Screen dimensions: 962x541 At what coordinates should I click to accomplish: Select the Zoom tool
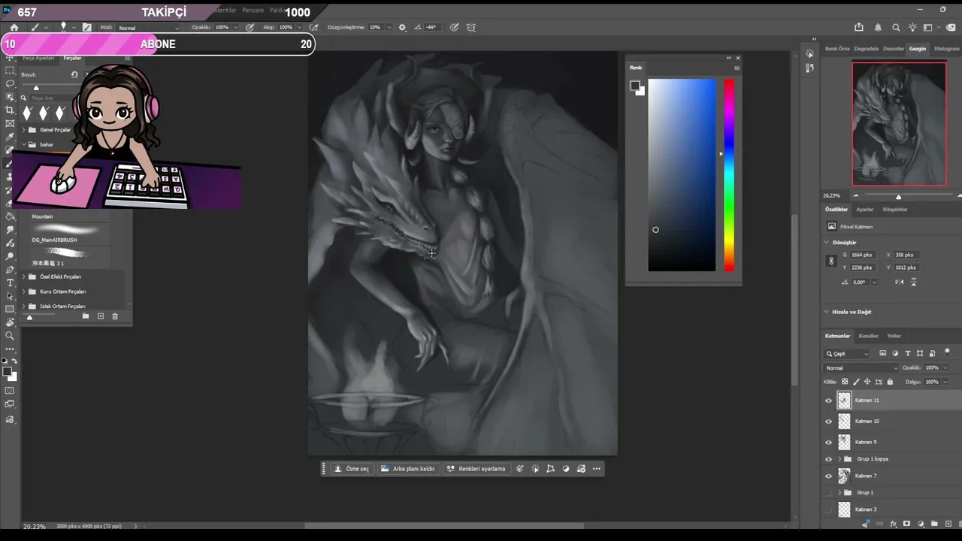click(10, 335)
